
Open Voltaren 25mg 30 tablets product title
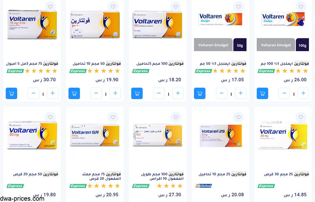tap(286, 174)
